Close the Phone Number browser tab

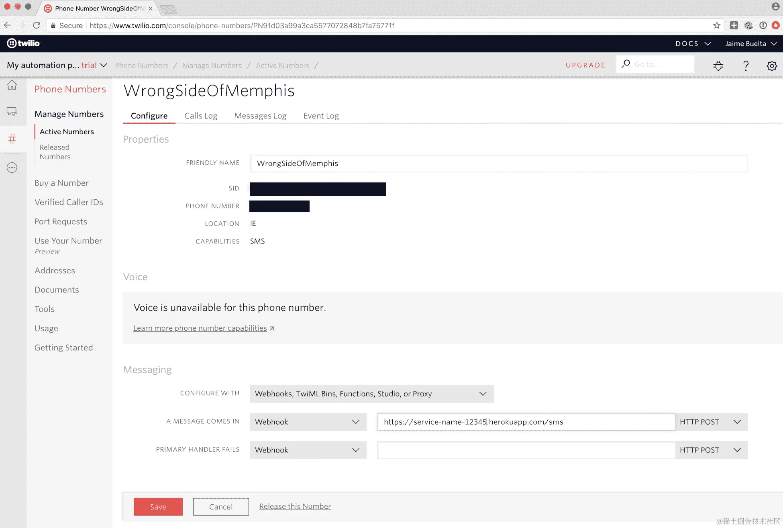(x=151, y=8)
